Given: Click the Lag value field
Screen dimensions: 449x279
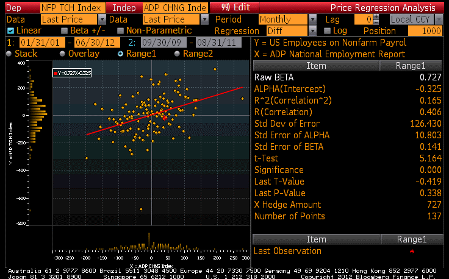Looking at the screenshot, I should [x=364, y=19].
